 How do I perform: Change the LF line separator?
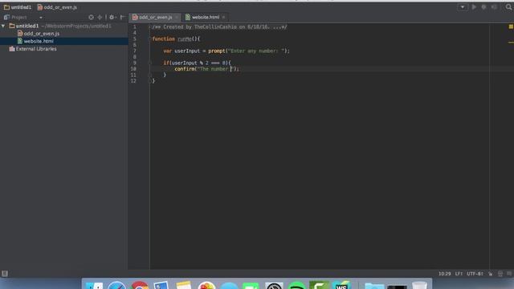[459, 274]
